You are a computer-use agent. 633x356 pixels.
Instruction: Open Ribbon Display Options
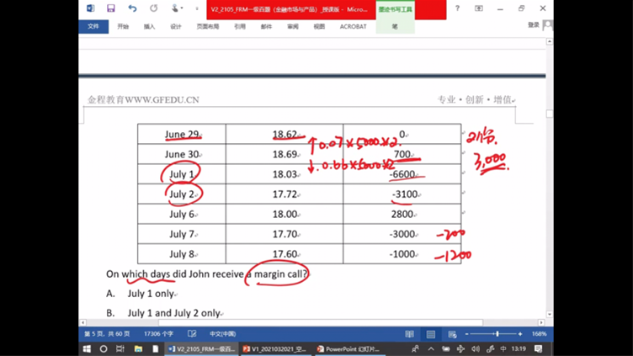[479, 8]
